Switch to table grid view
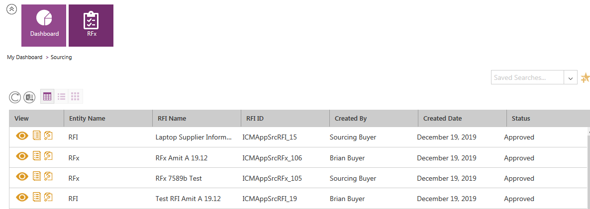The height and width of the screenshot is (209, 590). pyautogui.click(x=47, y=97)
